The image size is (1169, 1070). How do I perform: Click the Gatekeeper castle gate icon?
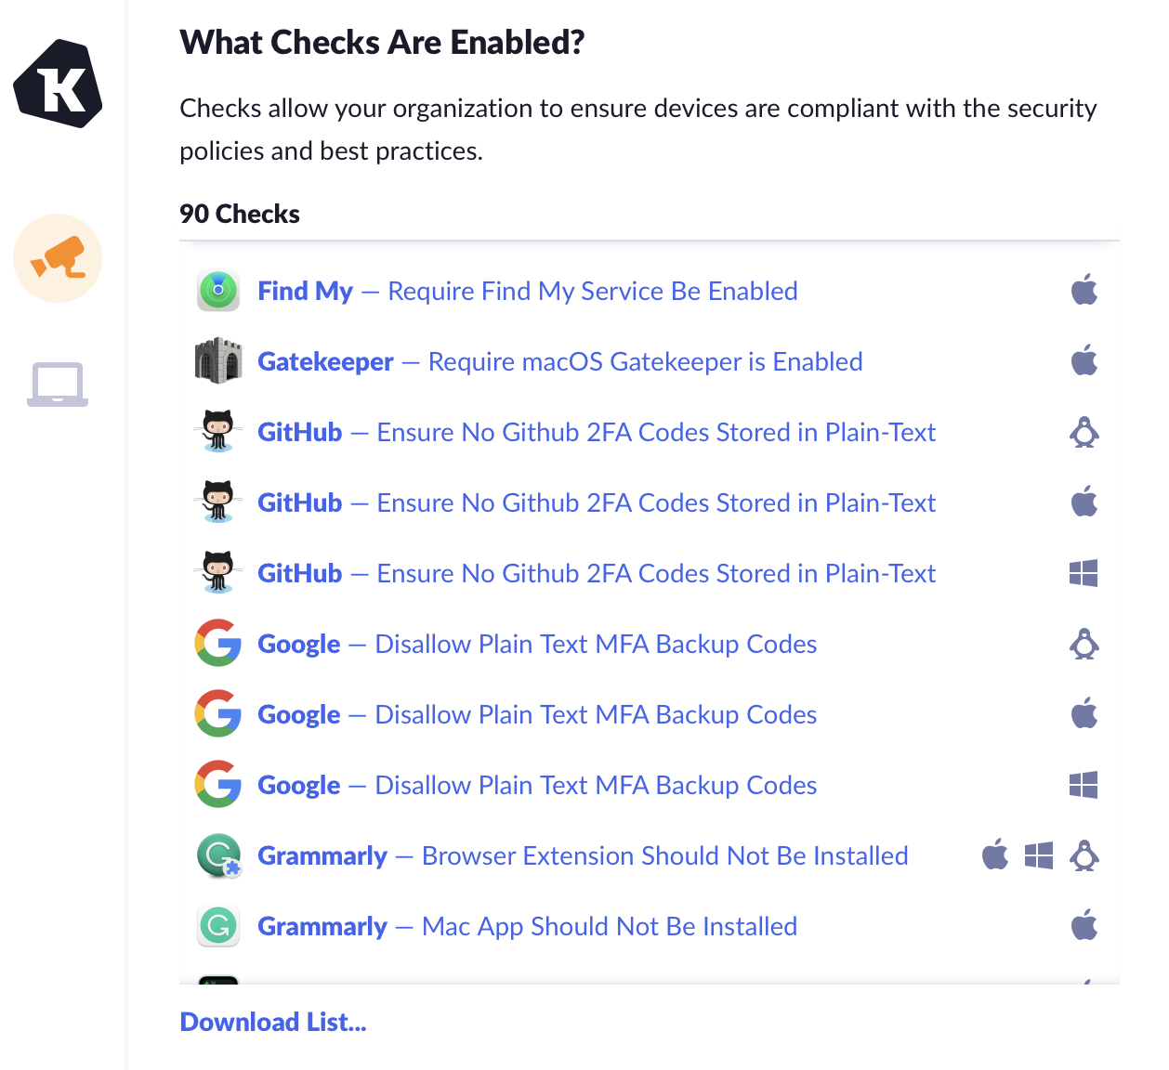click(x=218, y=361)
